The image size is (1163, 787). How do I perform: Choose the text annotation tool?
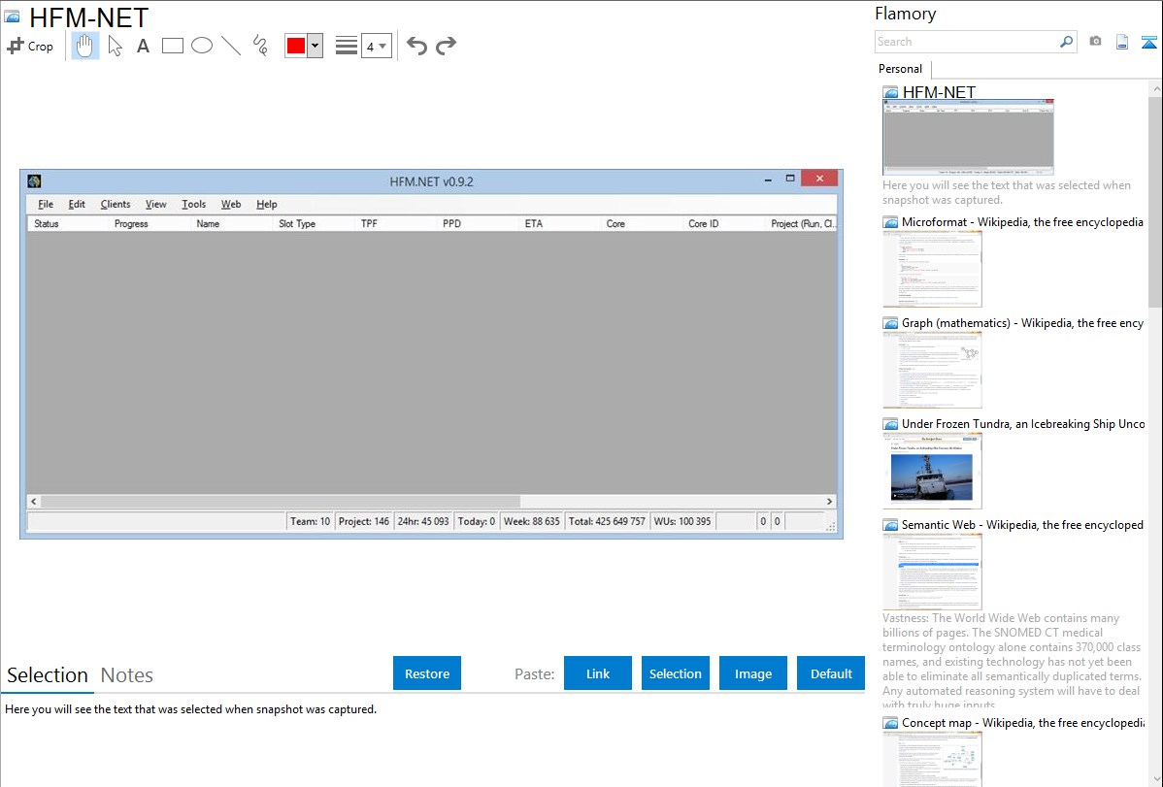tap(143, 46)
